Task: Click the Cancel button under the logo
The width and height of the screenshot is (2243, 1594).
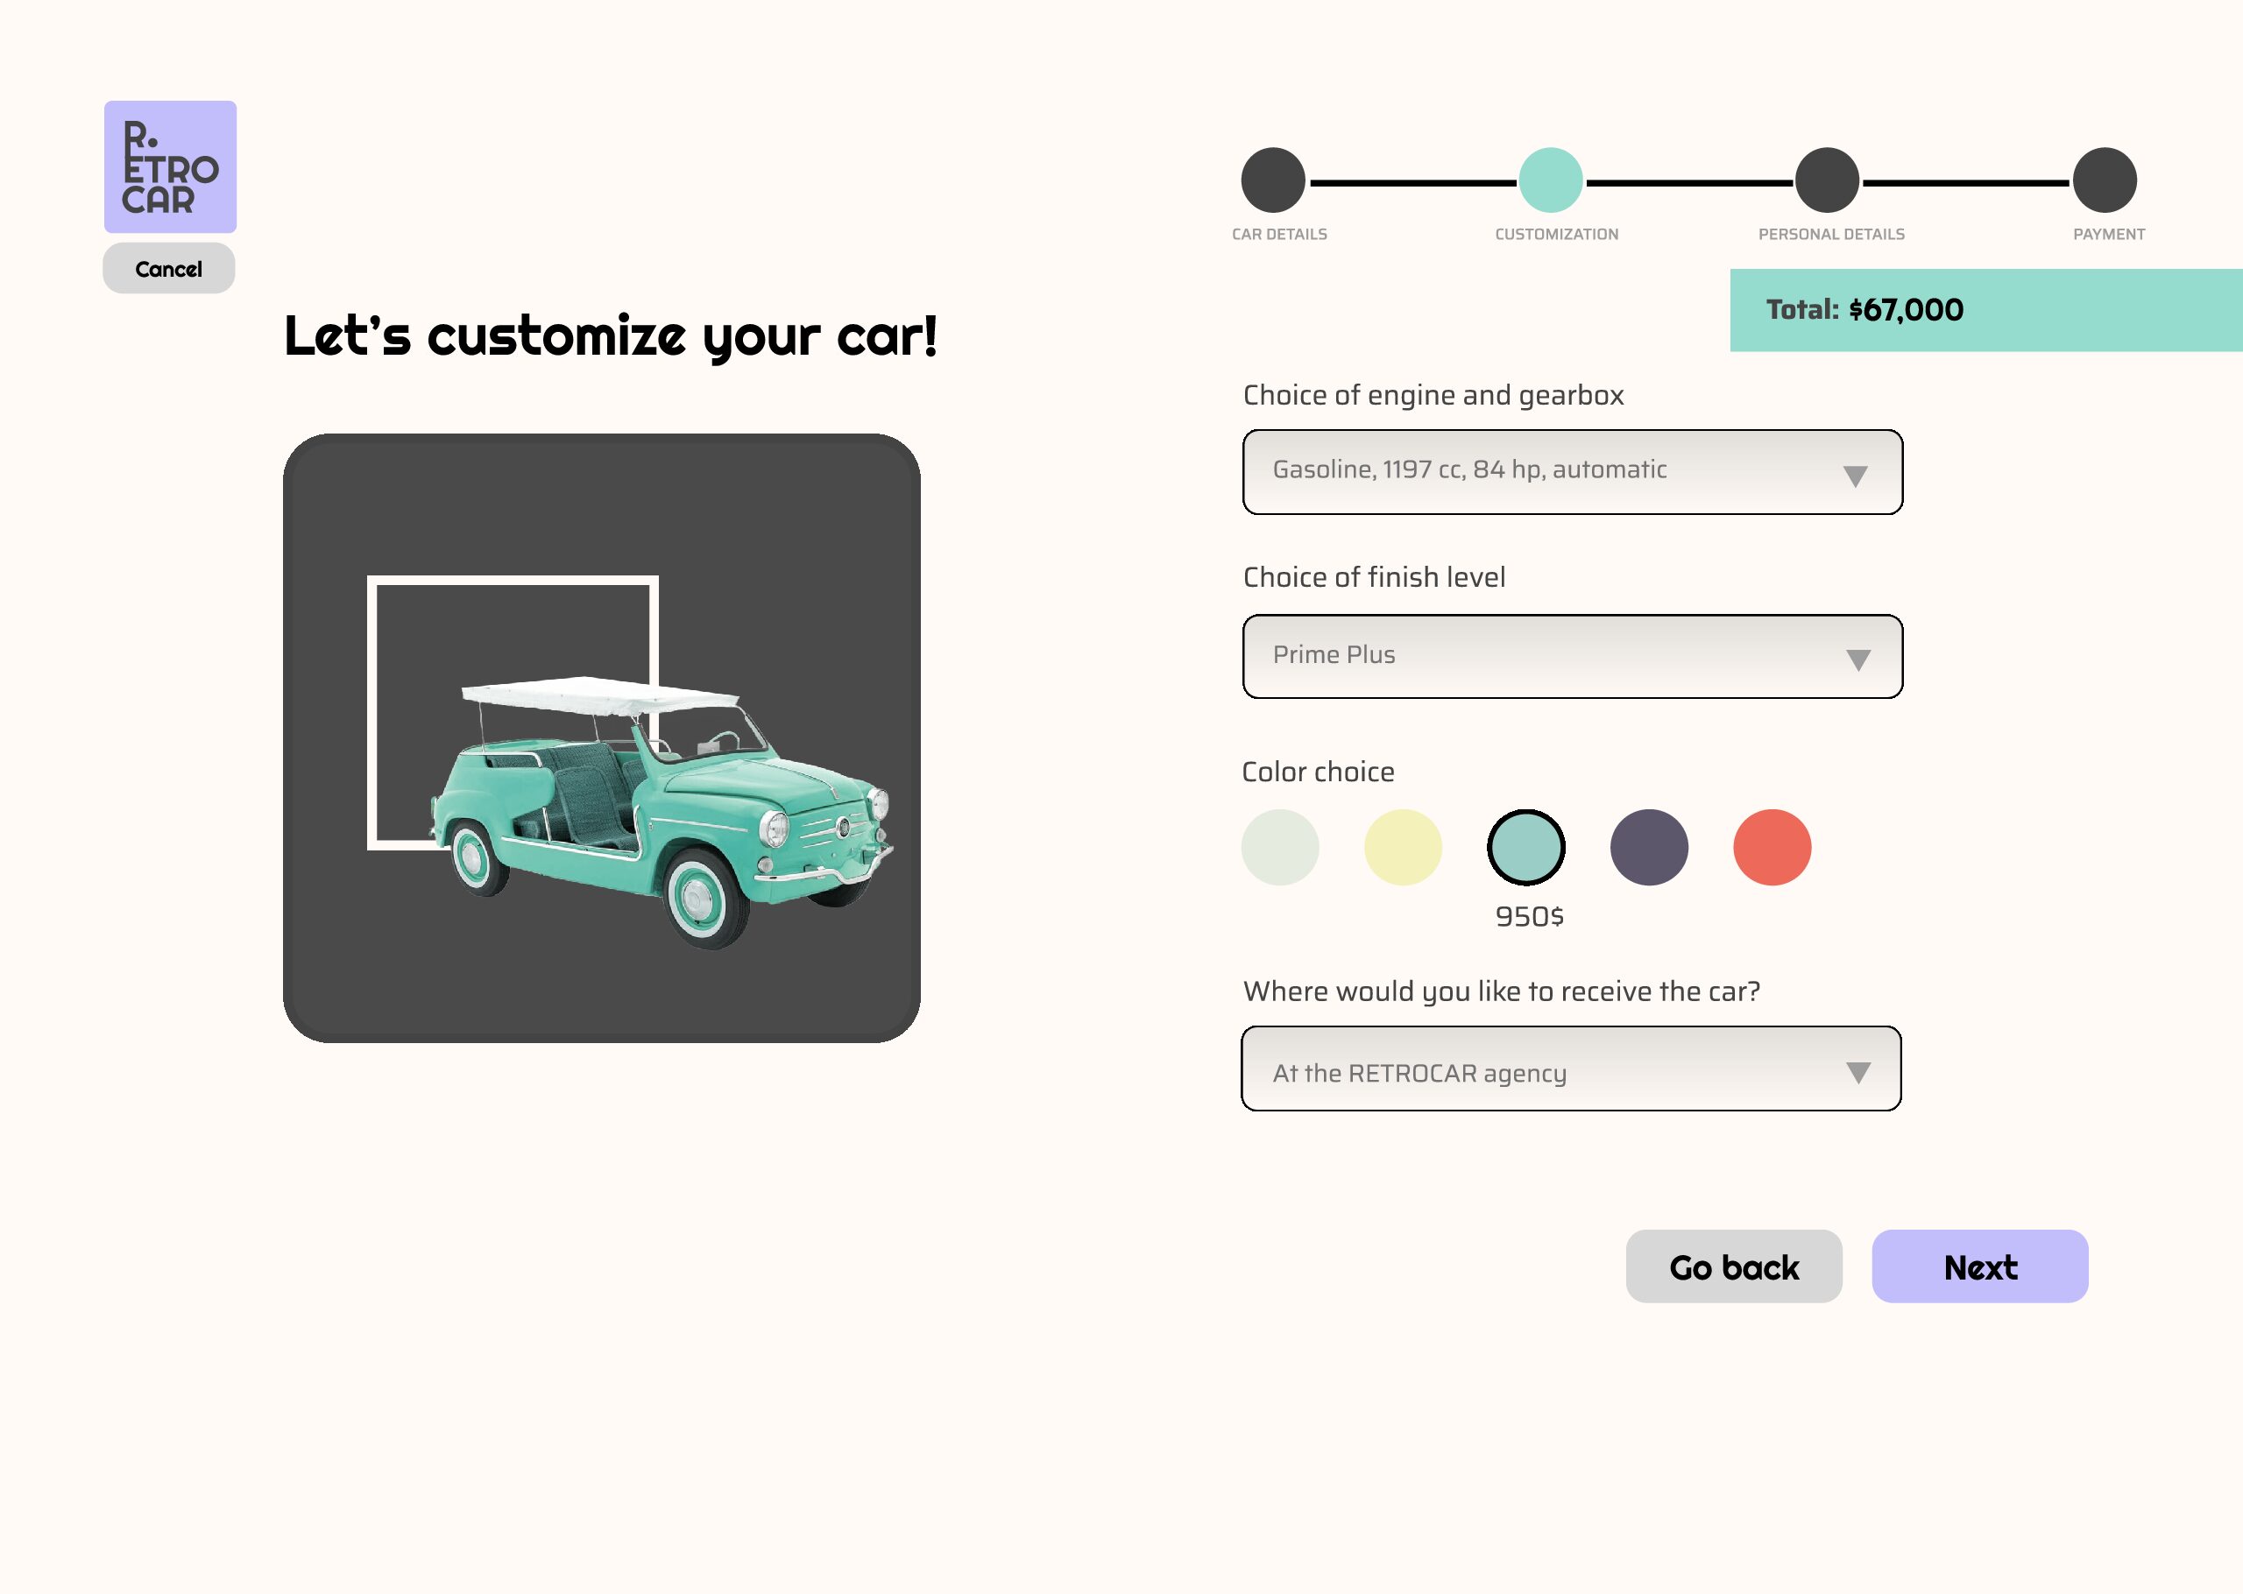Action: coord(169,269)
